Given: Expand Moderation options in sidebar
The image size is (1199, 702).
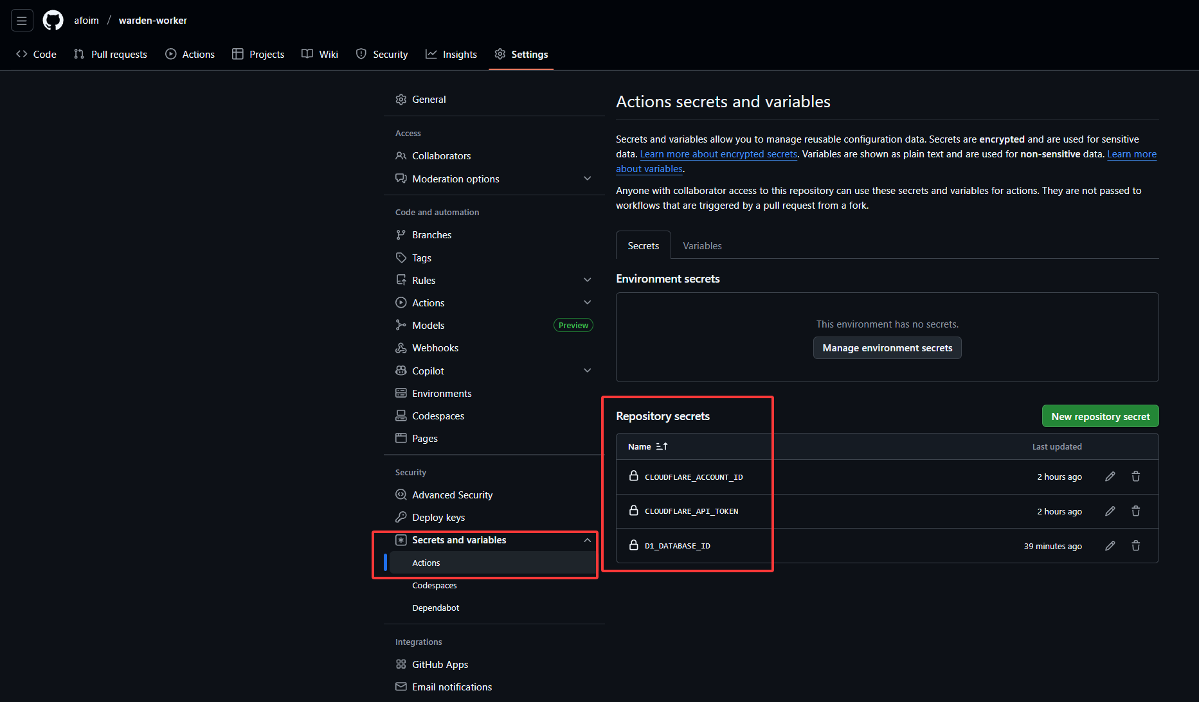Looking at the screenshot, I should (x=587, y=179).
